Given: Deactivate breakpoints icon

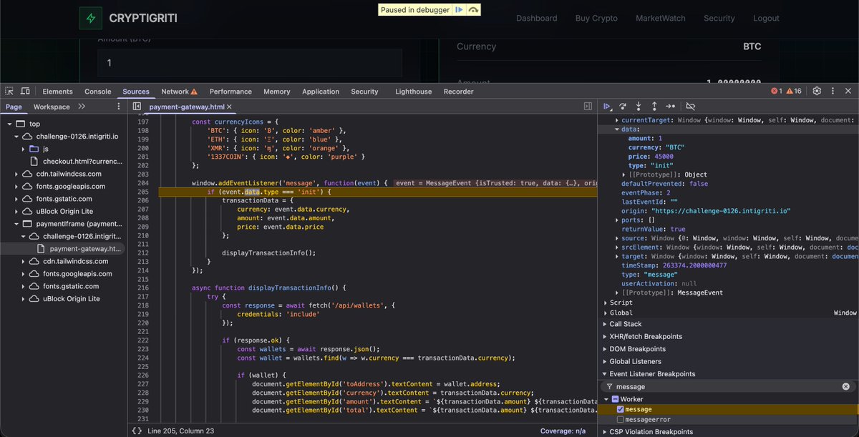Looking at the screenshot, I should (x=690, y=106).
